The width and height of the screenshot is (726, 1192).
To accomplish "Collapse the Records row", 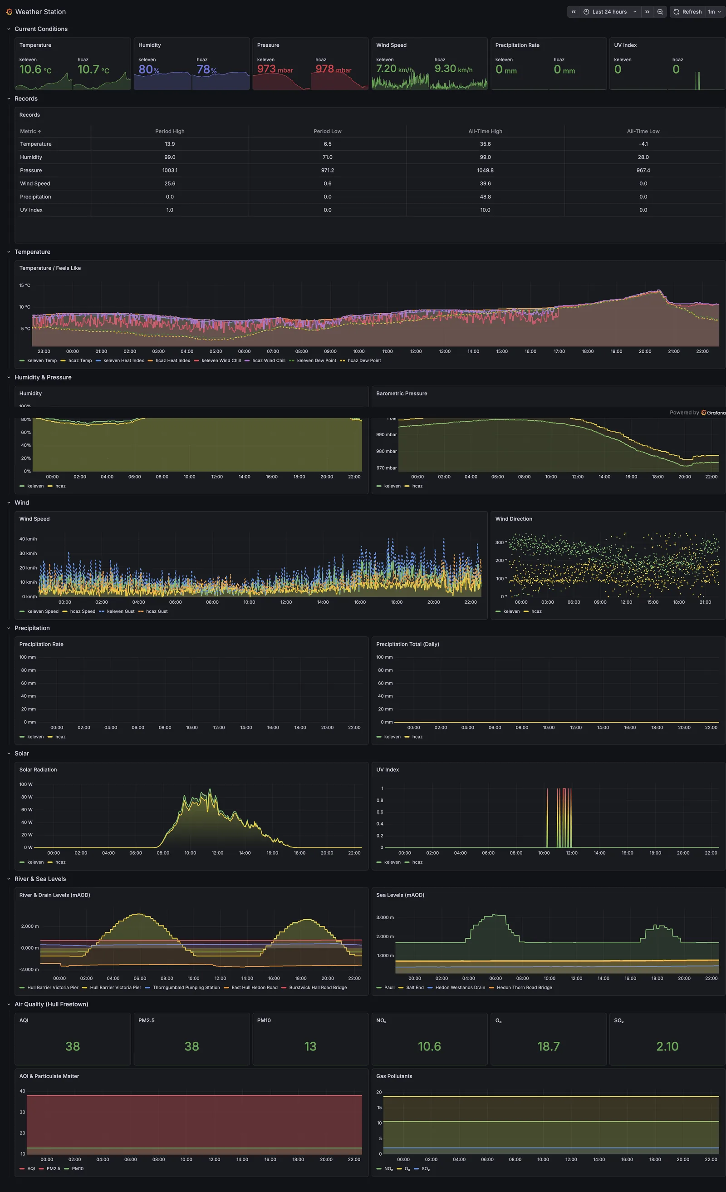I will tap(9, 99).
